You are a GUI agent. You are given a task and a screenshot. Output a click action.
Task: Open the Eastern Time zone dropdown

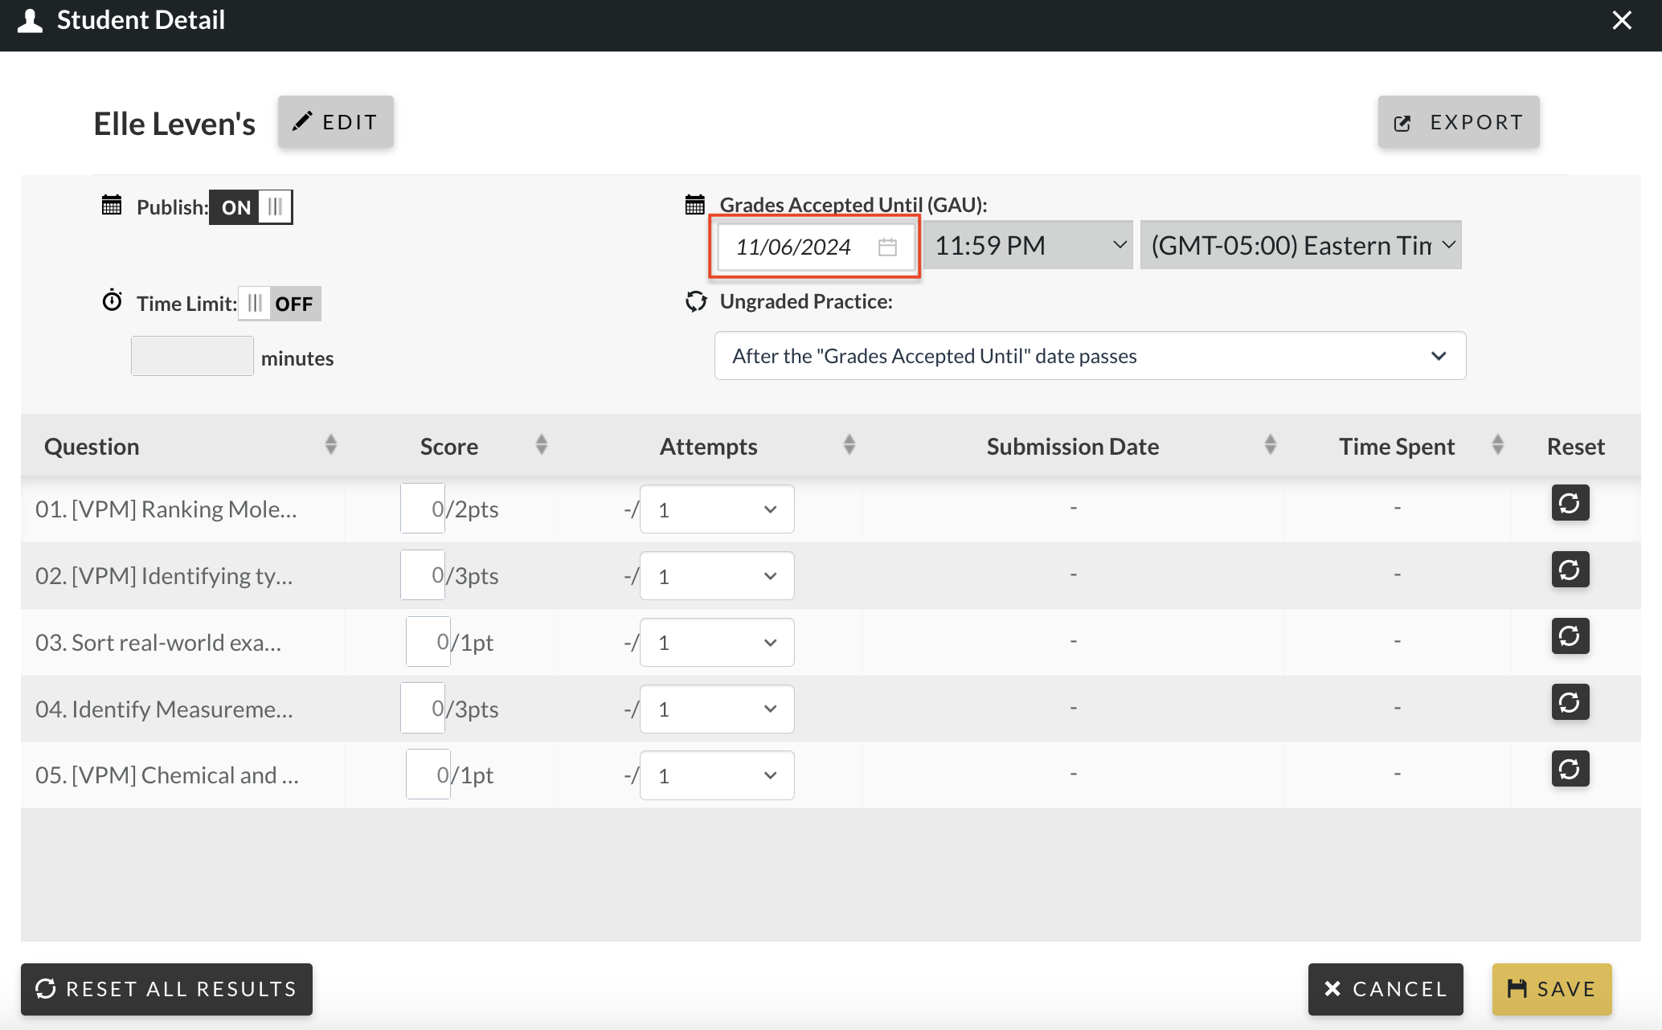(x=1300, y=245)
